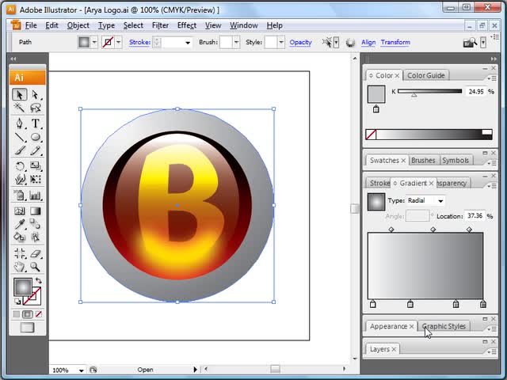This screenshot has width=507, height=380.
Task: Open the Color panel options menu
Action: (492, 78)
